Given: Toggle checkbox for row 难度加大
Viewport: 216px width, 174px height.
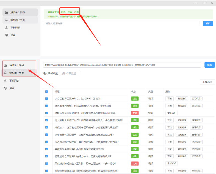Looking at the screenshot, I should click(x=46, y=127).
